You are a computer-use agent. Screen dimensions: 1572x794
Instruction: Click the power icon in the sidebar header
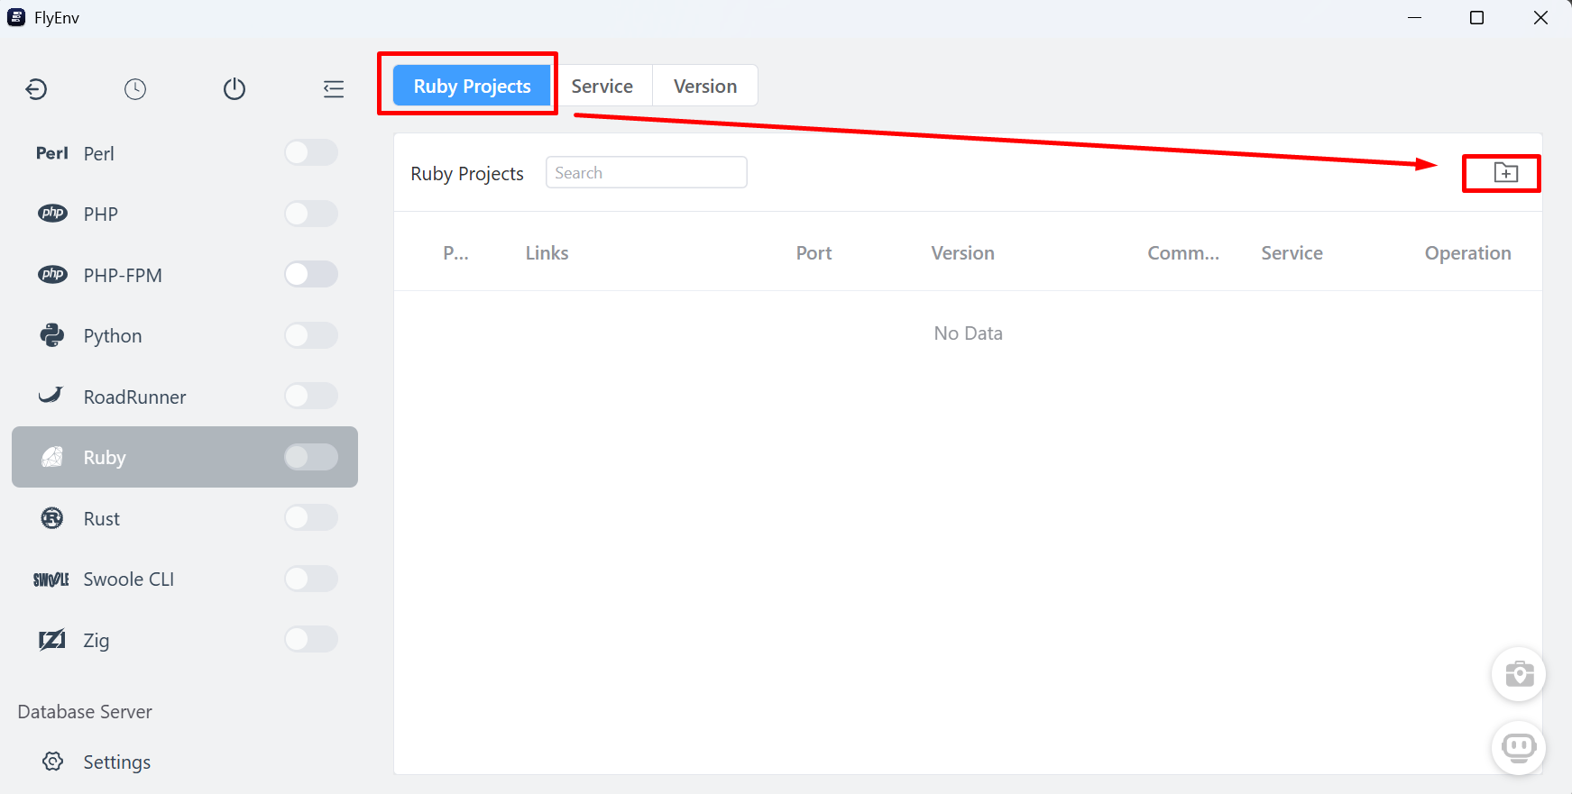[x=234, y=88]
